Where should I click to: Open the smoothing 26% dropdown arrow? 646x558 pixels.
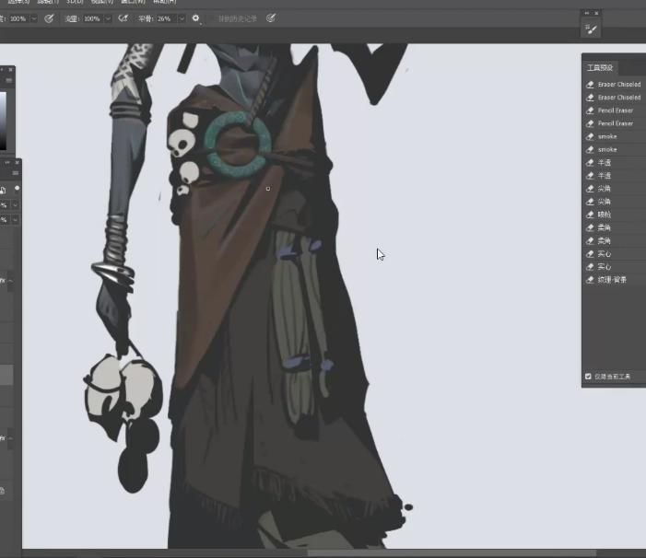pos(182,19)
